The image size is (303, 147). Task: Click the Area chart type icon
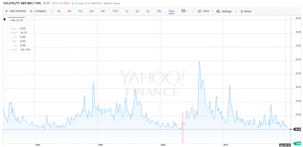[x=200, y=11]
